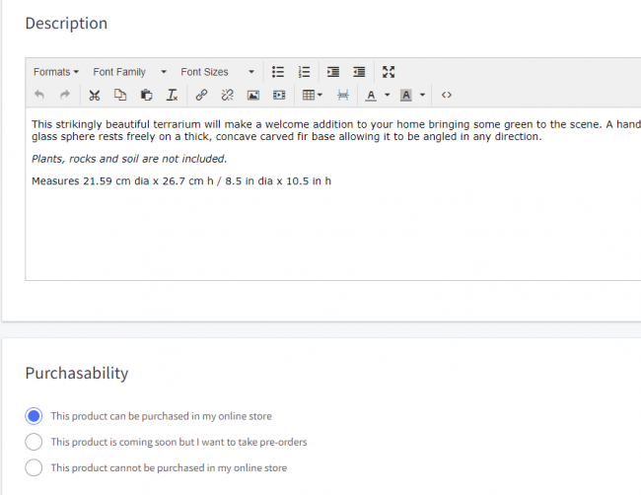Click the paste clipboard icon

tap(146, 96)
